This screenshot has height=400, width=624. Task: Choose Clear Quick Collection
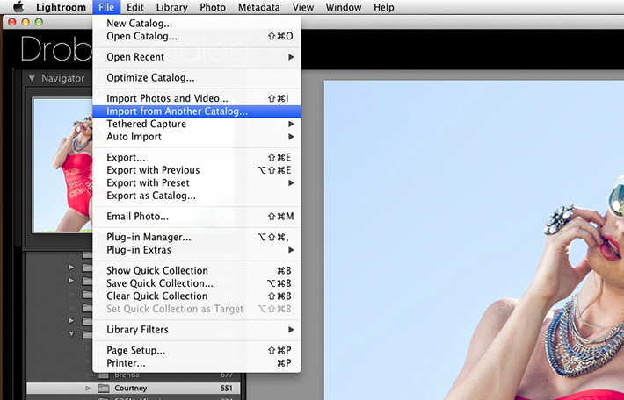click(197, 296)
